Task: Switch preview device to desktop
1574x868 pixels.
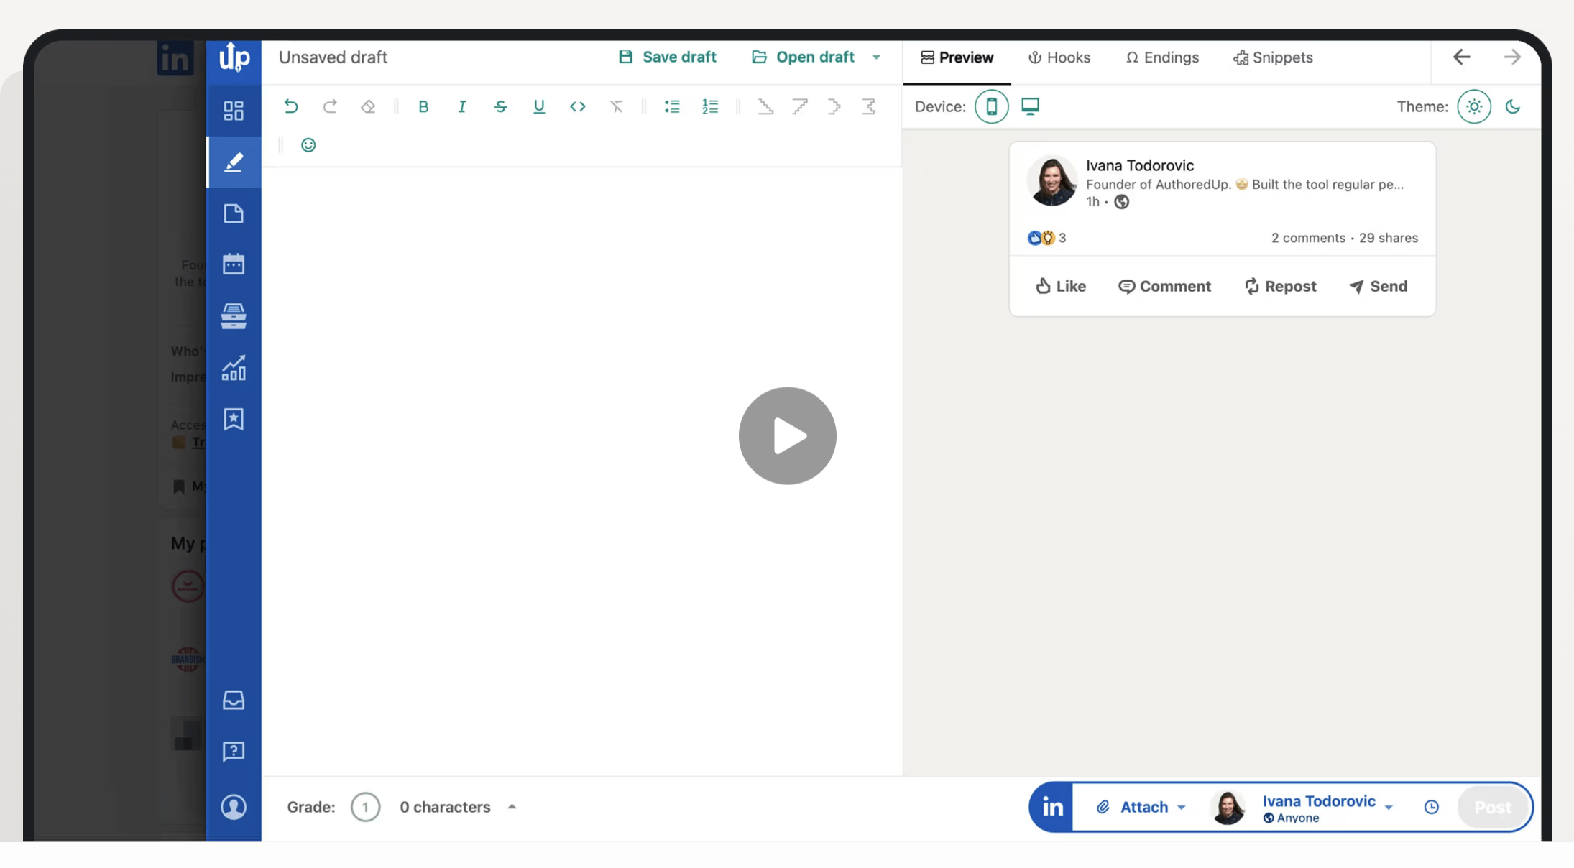Action: [1031, 106]
